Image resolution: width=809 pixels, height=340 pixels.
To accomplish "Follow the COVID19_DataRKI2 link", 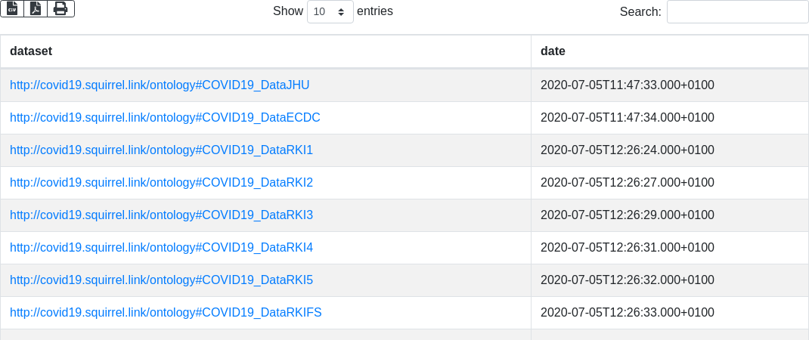I will click(x=161, y=183).
